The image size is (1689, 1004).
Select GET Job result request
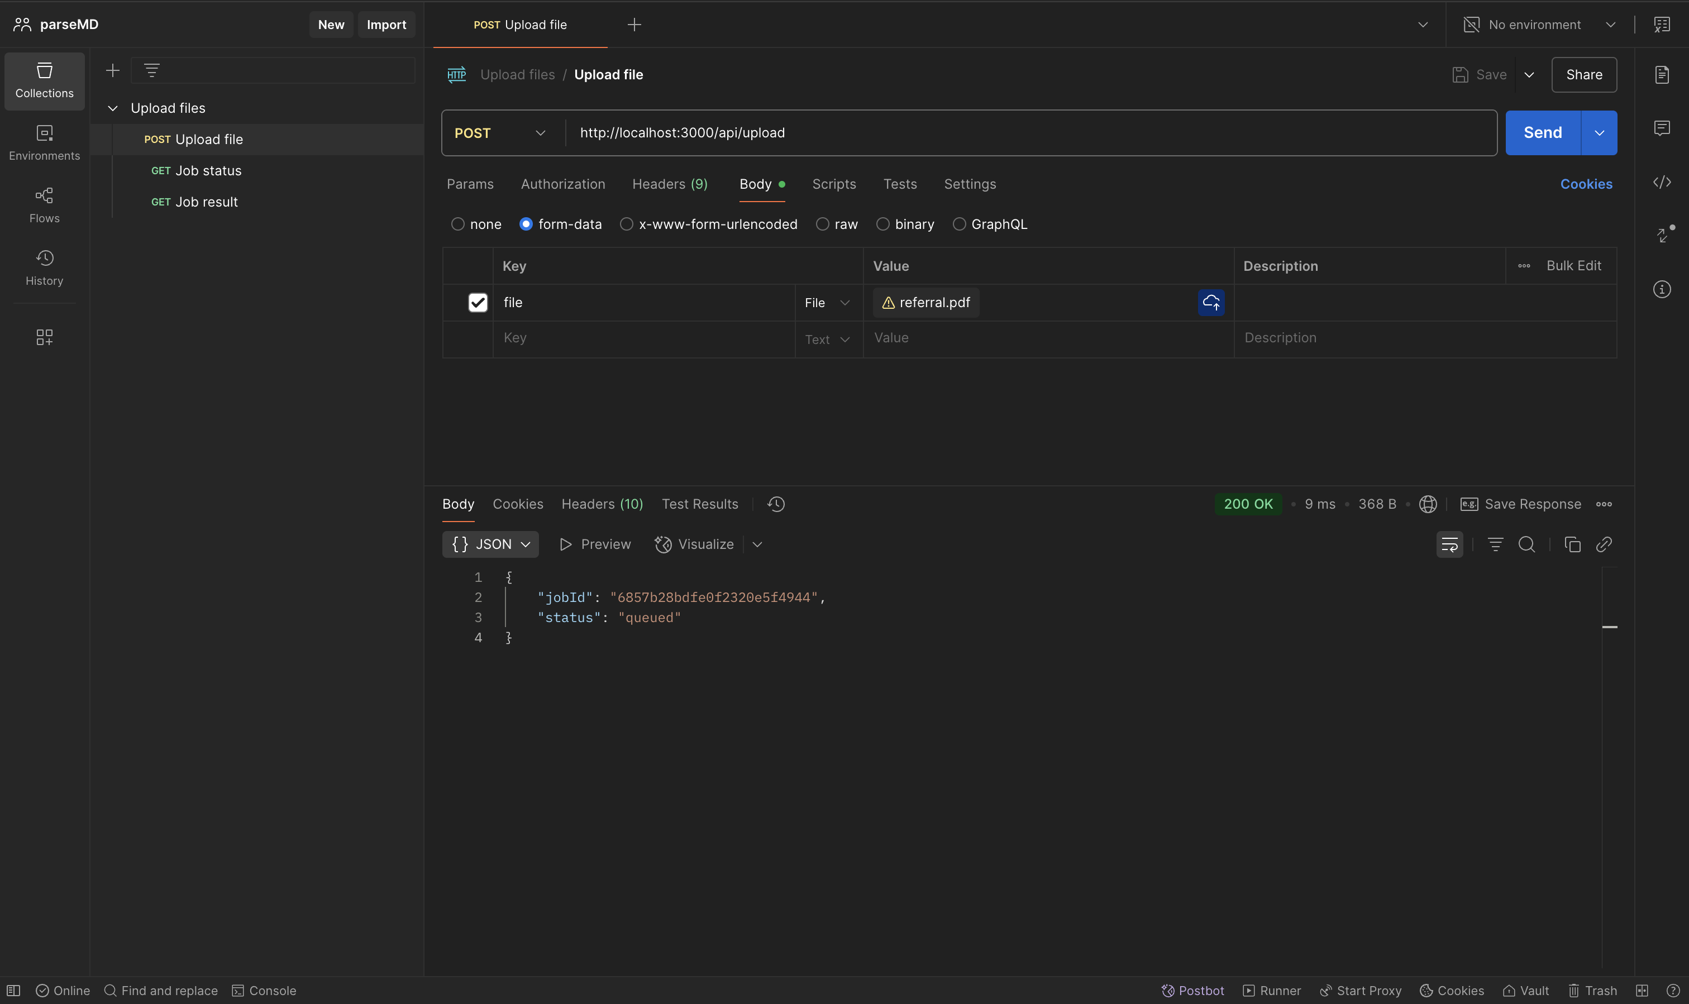pyautogui.click(x=257, y=202)
